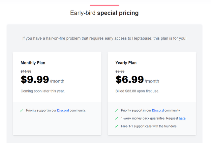Click checkmark beside 1-week money-back guarantee
The width and height of the screenshot is (211, 143).
116,119
